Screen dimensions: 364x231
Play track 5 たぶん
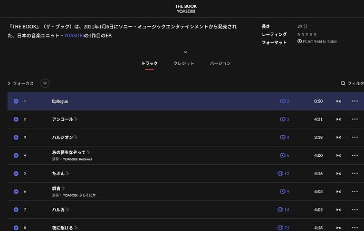pyautogui.click(x=16, y=173)
